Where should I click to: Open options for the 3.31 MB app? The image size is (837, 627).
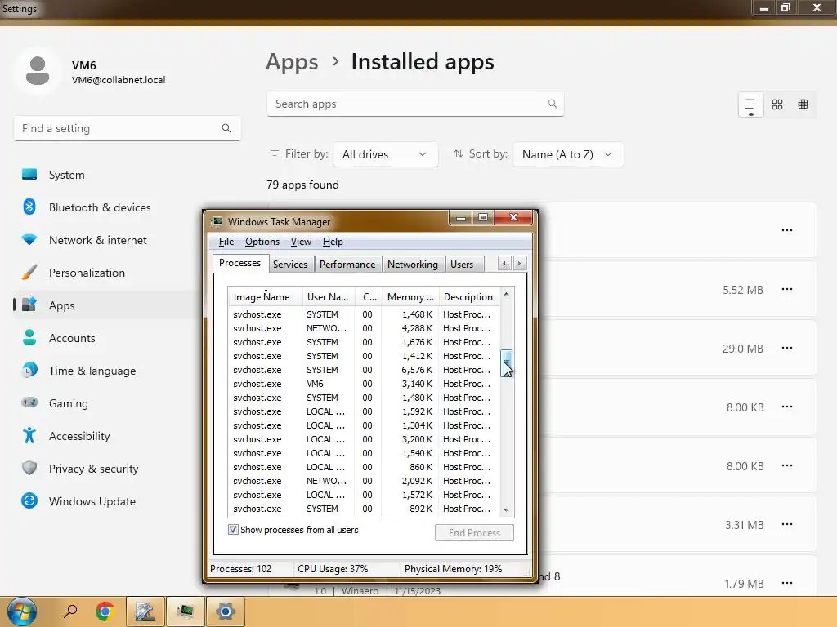[787, 525]
